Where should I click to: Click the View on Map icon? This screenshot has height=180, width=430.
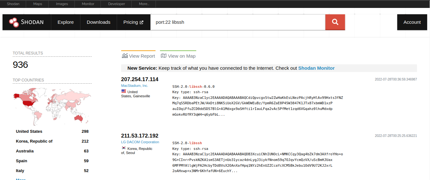pyautogui.click(x=163, y=56)
